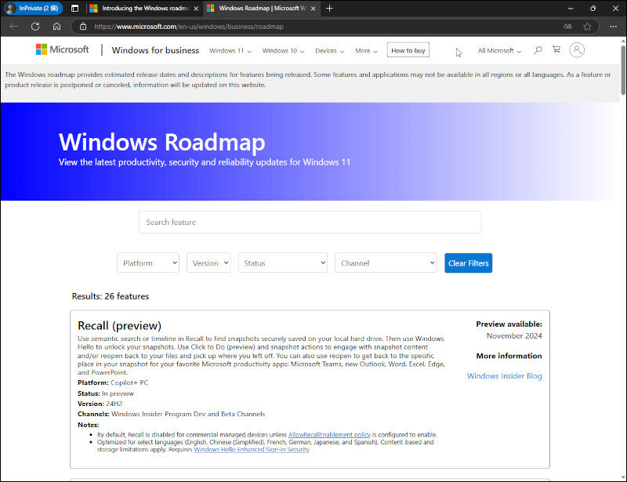Click the November 2024 preview date
The height and width of the screenshot is (482, 627).
pos(514,336)
